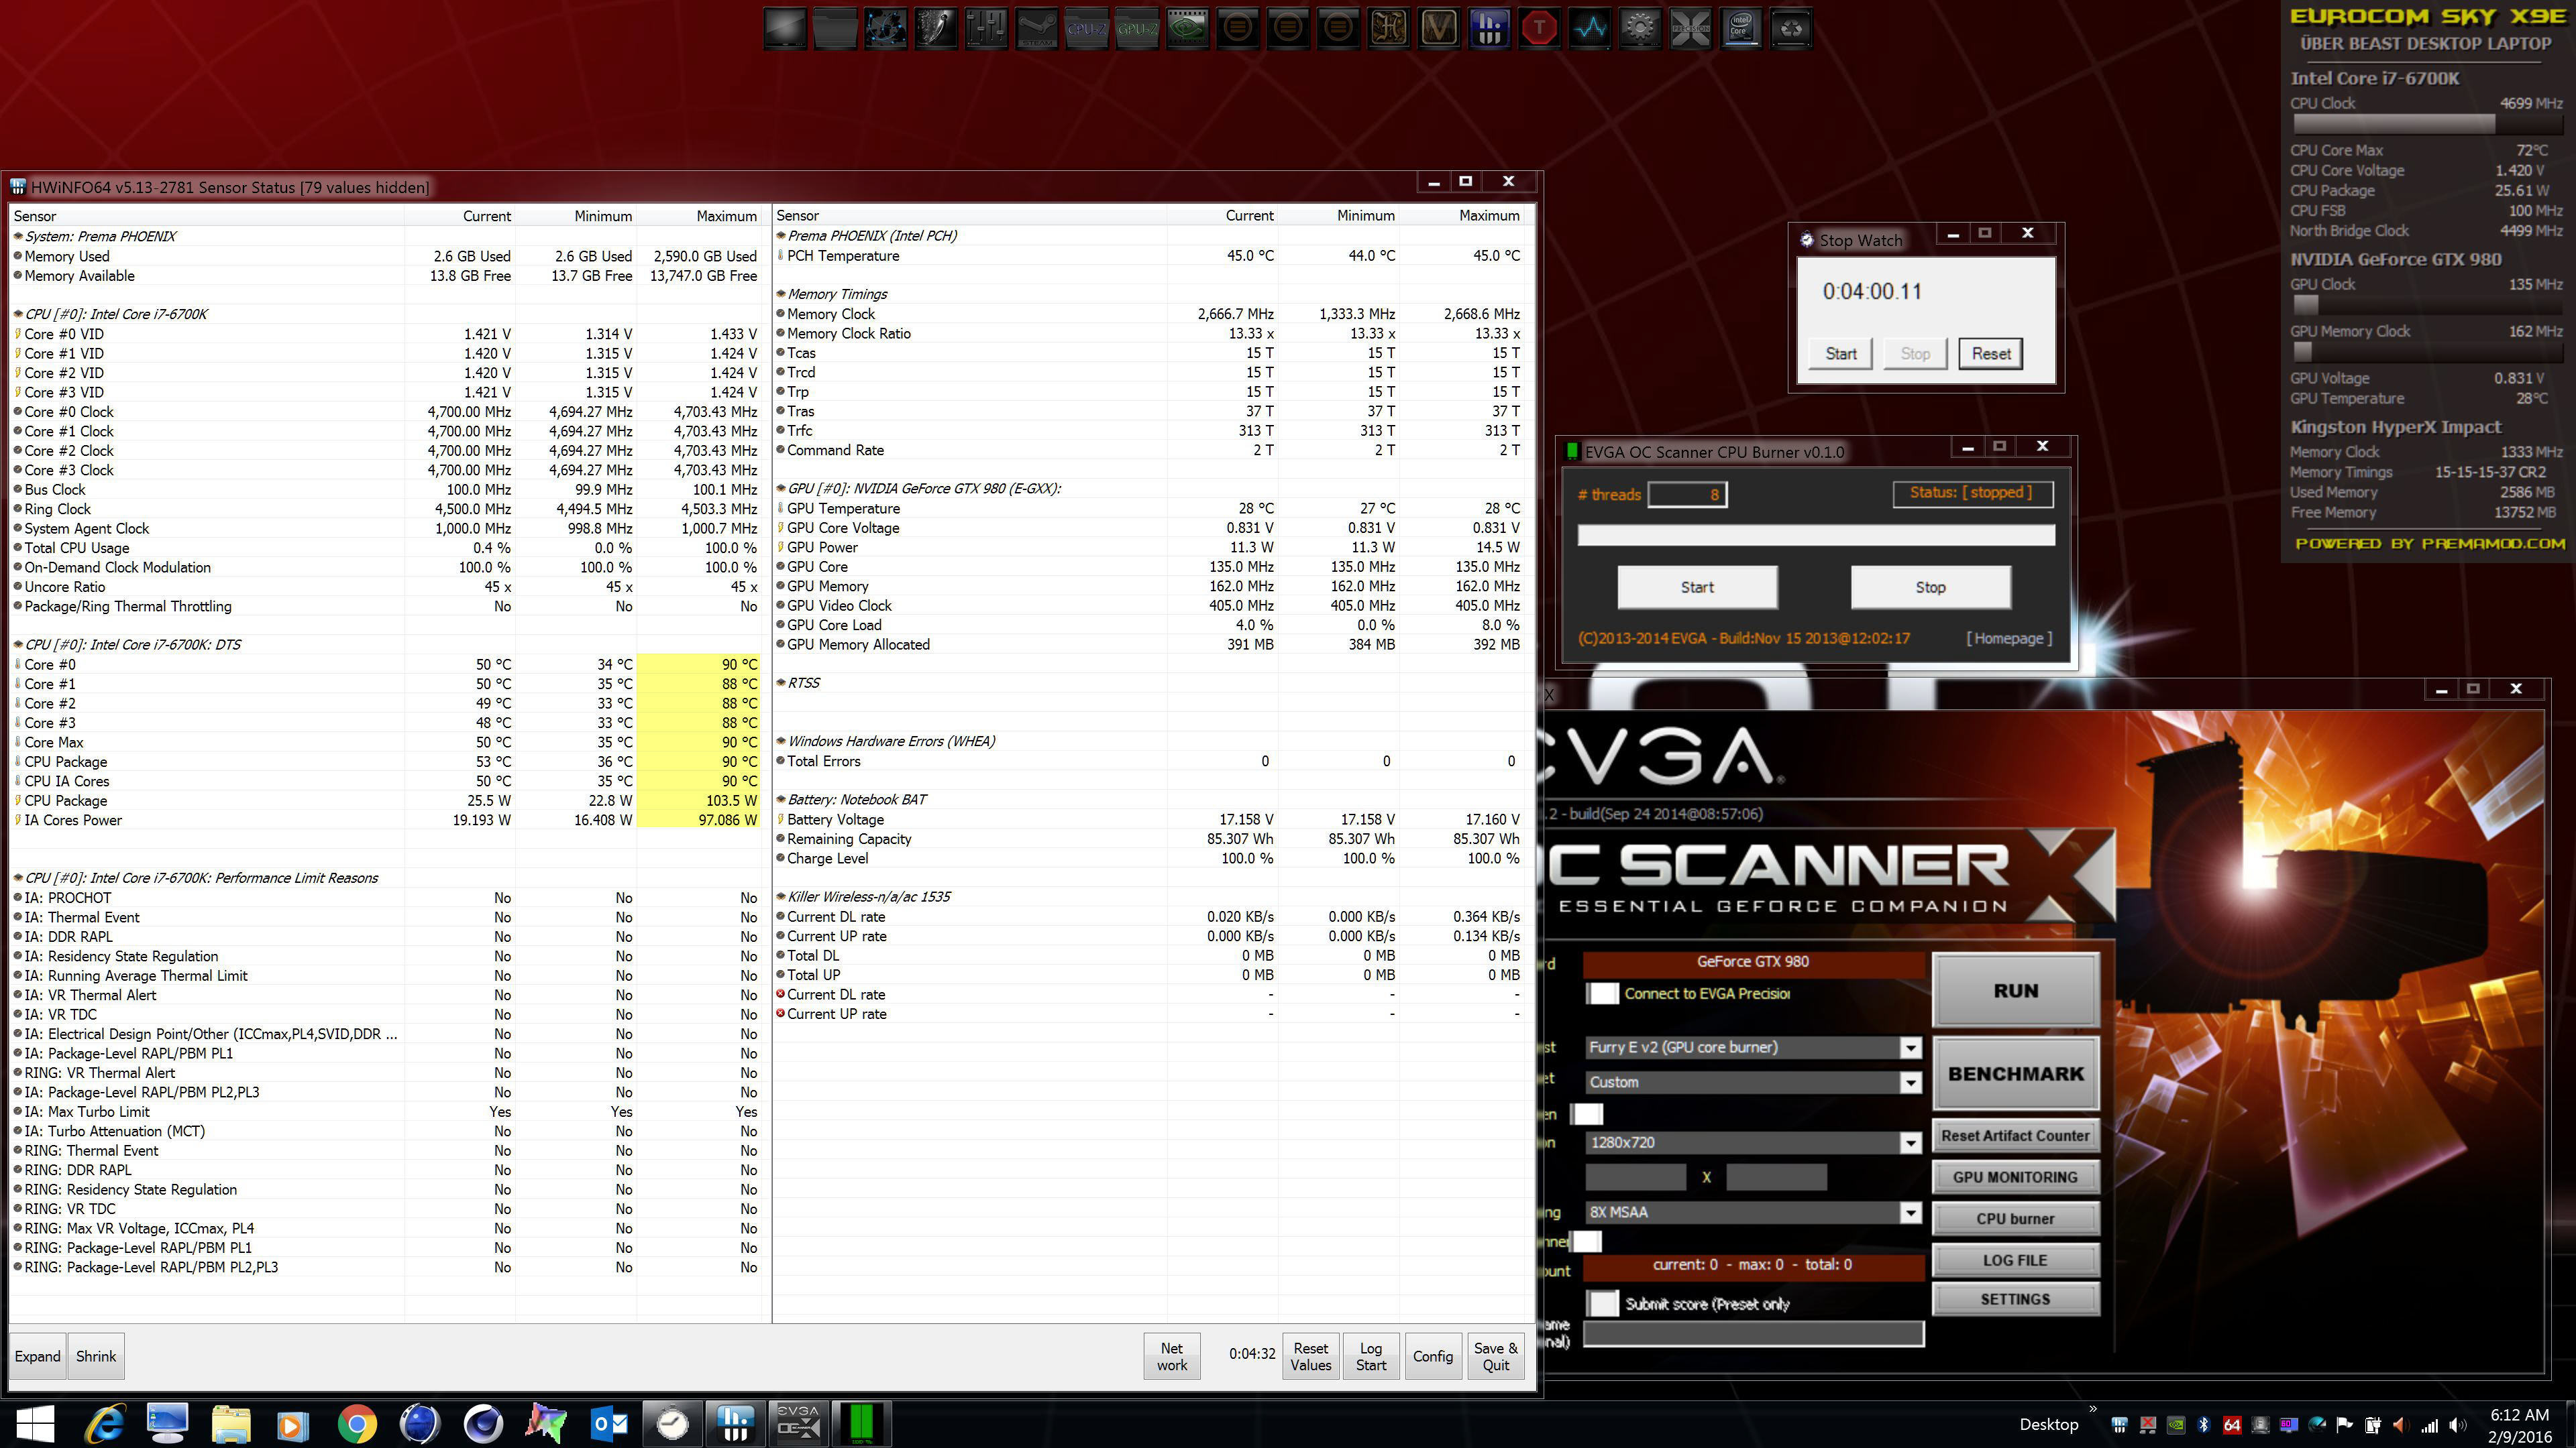The width and height of the screenshot is (2576, 1448).
Task: Open the V dock icon
Action: 1439,28
